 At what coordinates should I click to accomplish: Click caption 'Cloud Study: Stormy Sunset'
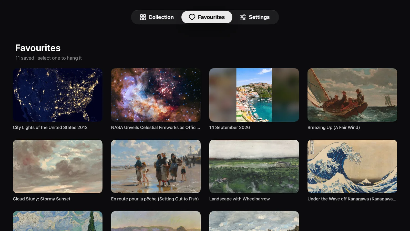[42, 199]
